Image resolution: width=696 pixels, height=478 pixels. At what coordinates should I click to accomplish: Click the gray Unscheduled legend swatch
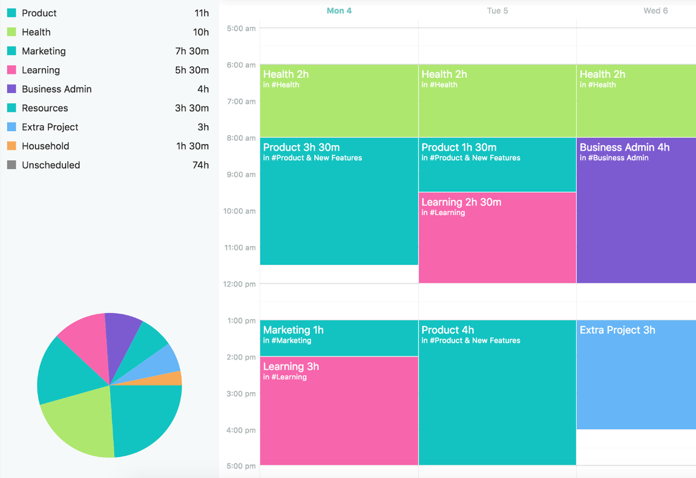pos(11,165)
